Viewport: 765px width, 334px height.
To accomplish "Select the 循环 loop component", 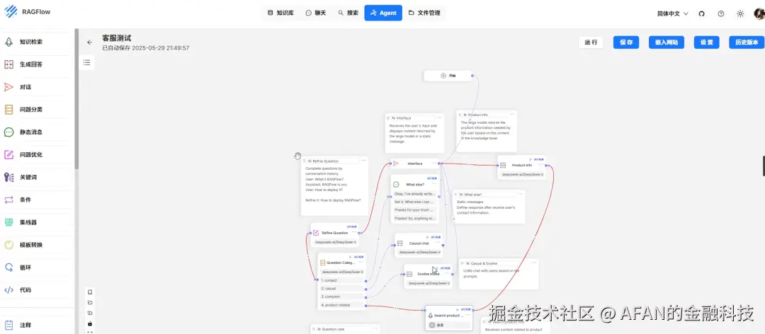I will pyautogui.click(x=37, y=267).
